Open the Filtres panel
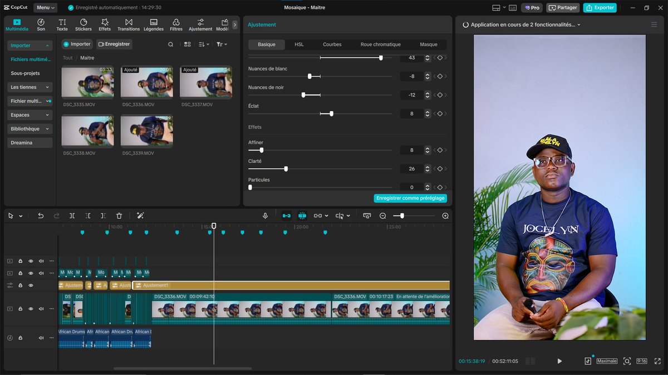Image resolution: width=668 pixels, height=375 pixels. click(176, 24)
